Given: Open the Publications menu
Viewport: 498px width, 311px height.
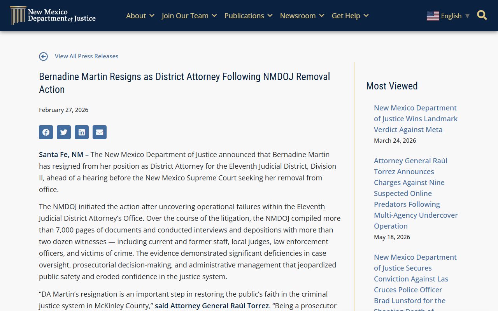Looking at the screenshot, I should pyautogui.click(x=244, y=16).
